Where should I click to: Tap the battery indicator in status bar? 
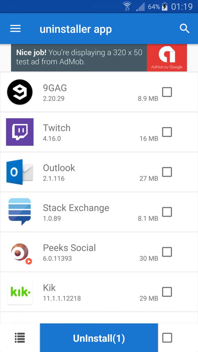(165, 7)
